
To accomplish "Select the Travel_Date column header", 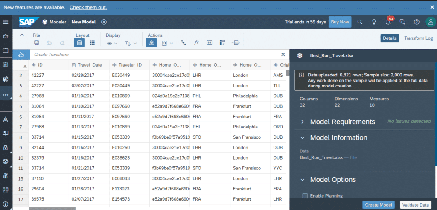I will coord(89,65).
